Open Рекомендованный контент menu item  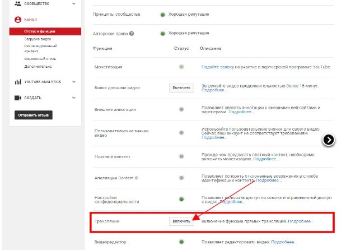(x=41, y=48)
